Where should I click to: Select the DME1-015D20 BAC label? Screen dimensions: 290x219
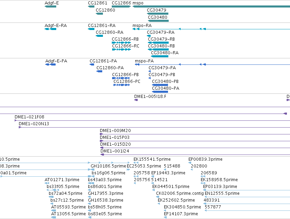pos(116,144)
